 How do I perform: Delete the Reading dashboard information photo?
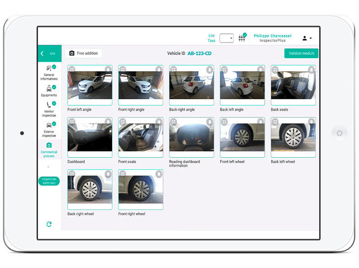click(x=209, y=122)
